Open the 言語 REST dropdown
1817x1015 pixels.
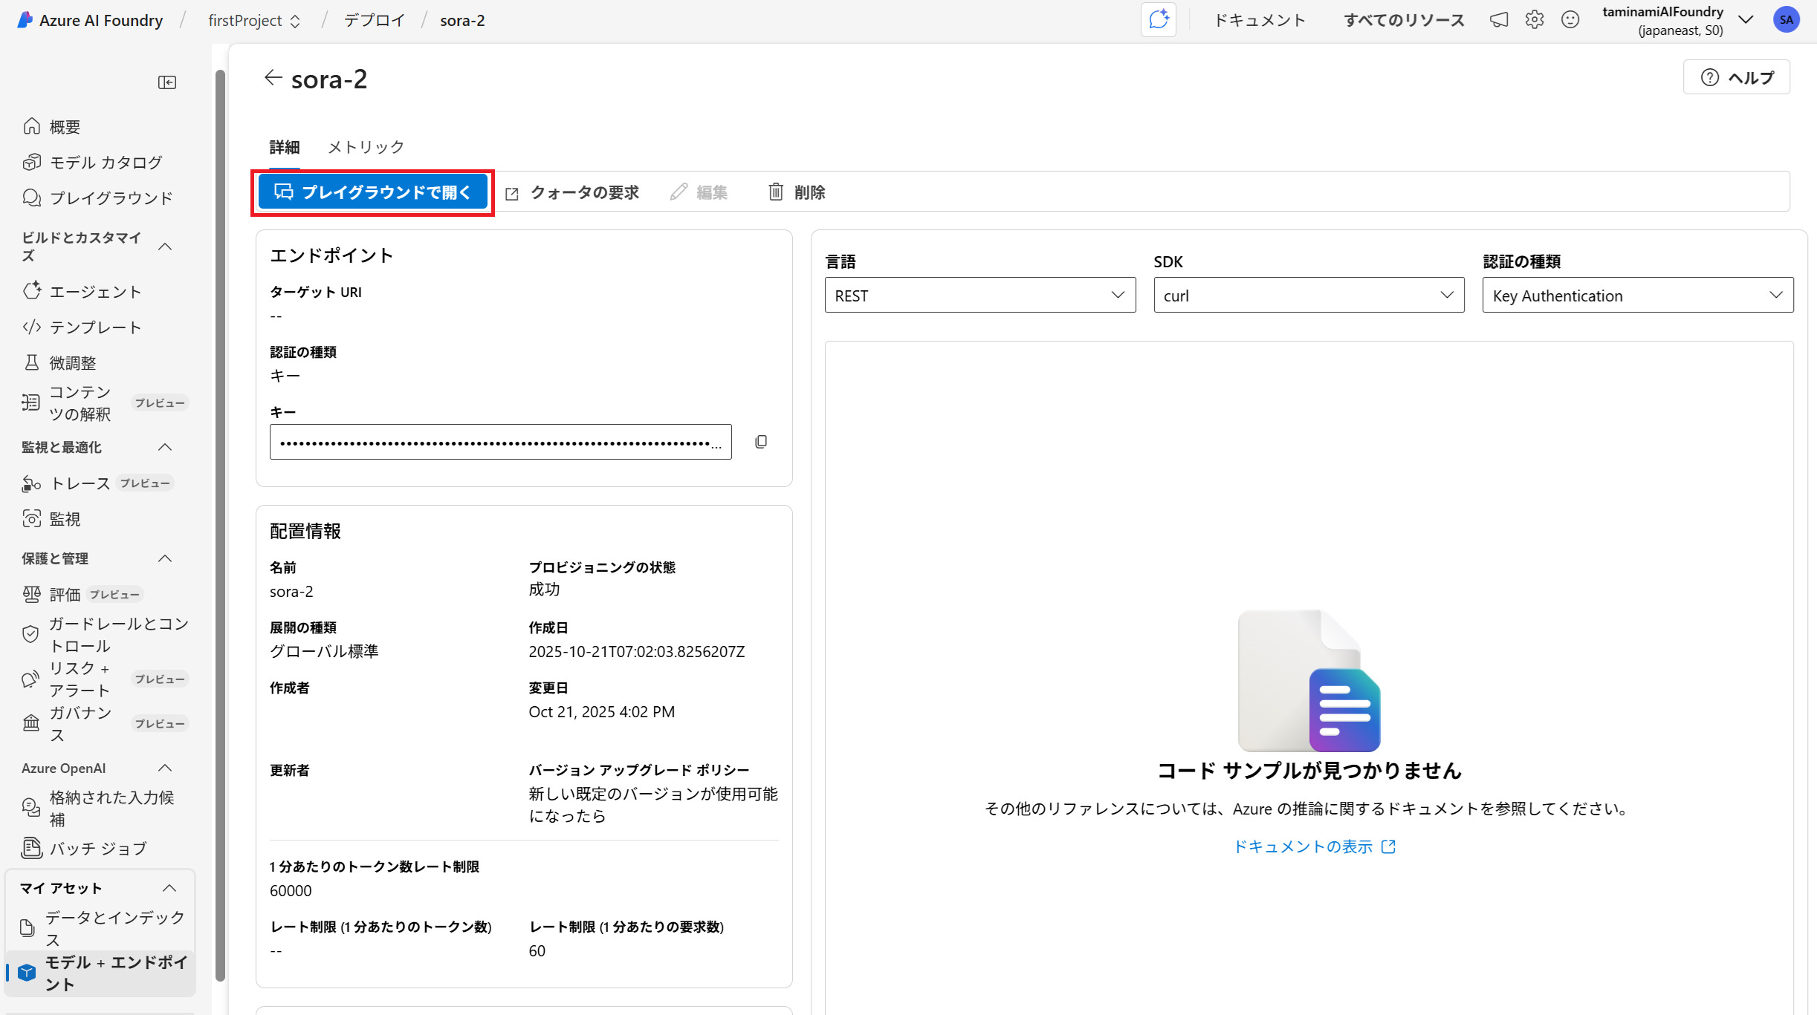[979, 296]
